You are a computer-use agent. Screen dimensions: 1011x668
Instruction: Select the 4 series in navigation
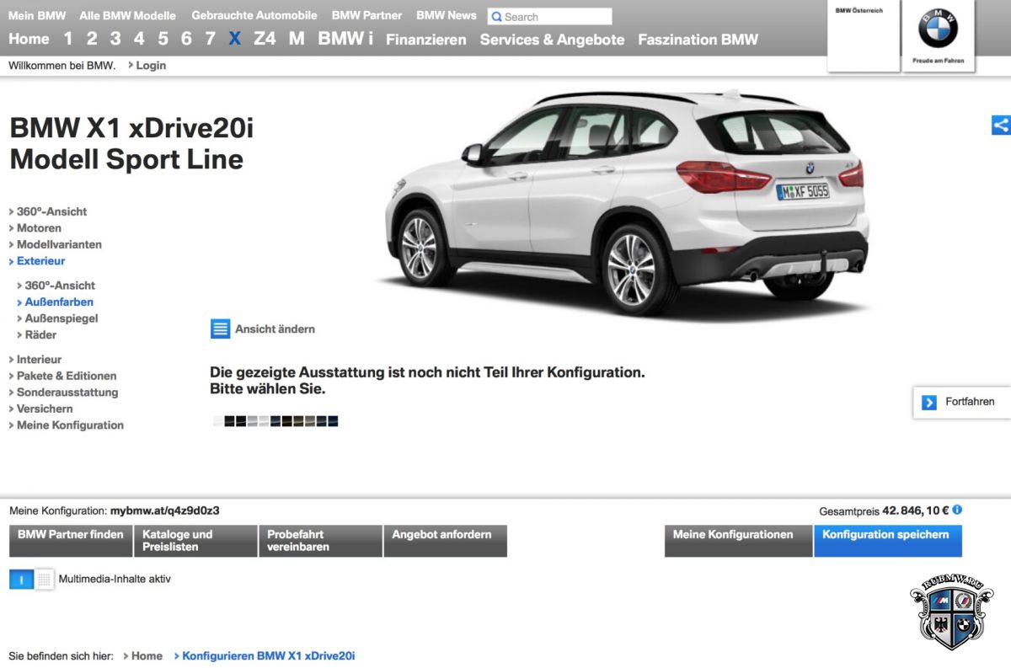click(x=139, y=39)
